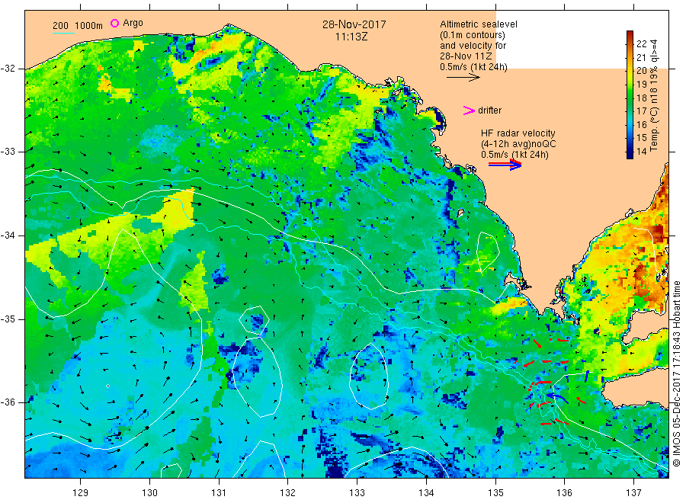686x503 pixels.
Task: Click color bar value 22
Action: (641, 43)
